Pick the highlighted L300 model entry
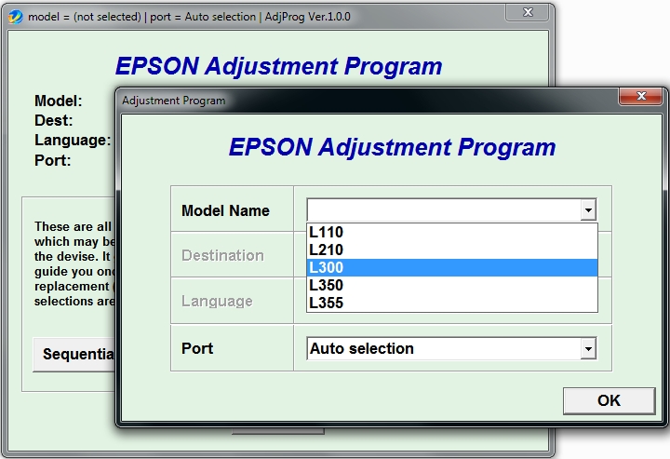Viewport: 670px width, 459px height. [x=451, y=267]
